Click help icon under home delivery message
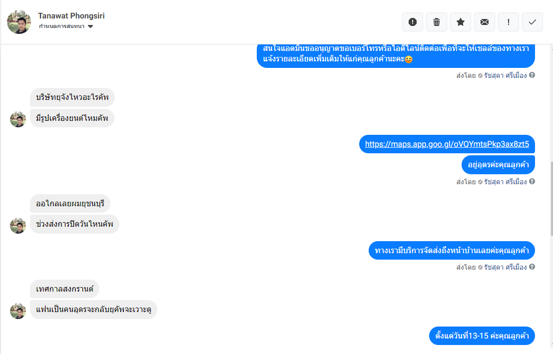The height and width of the screenshot is (354, 553). click(532, 267)
